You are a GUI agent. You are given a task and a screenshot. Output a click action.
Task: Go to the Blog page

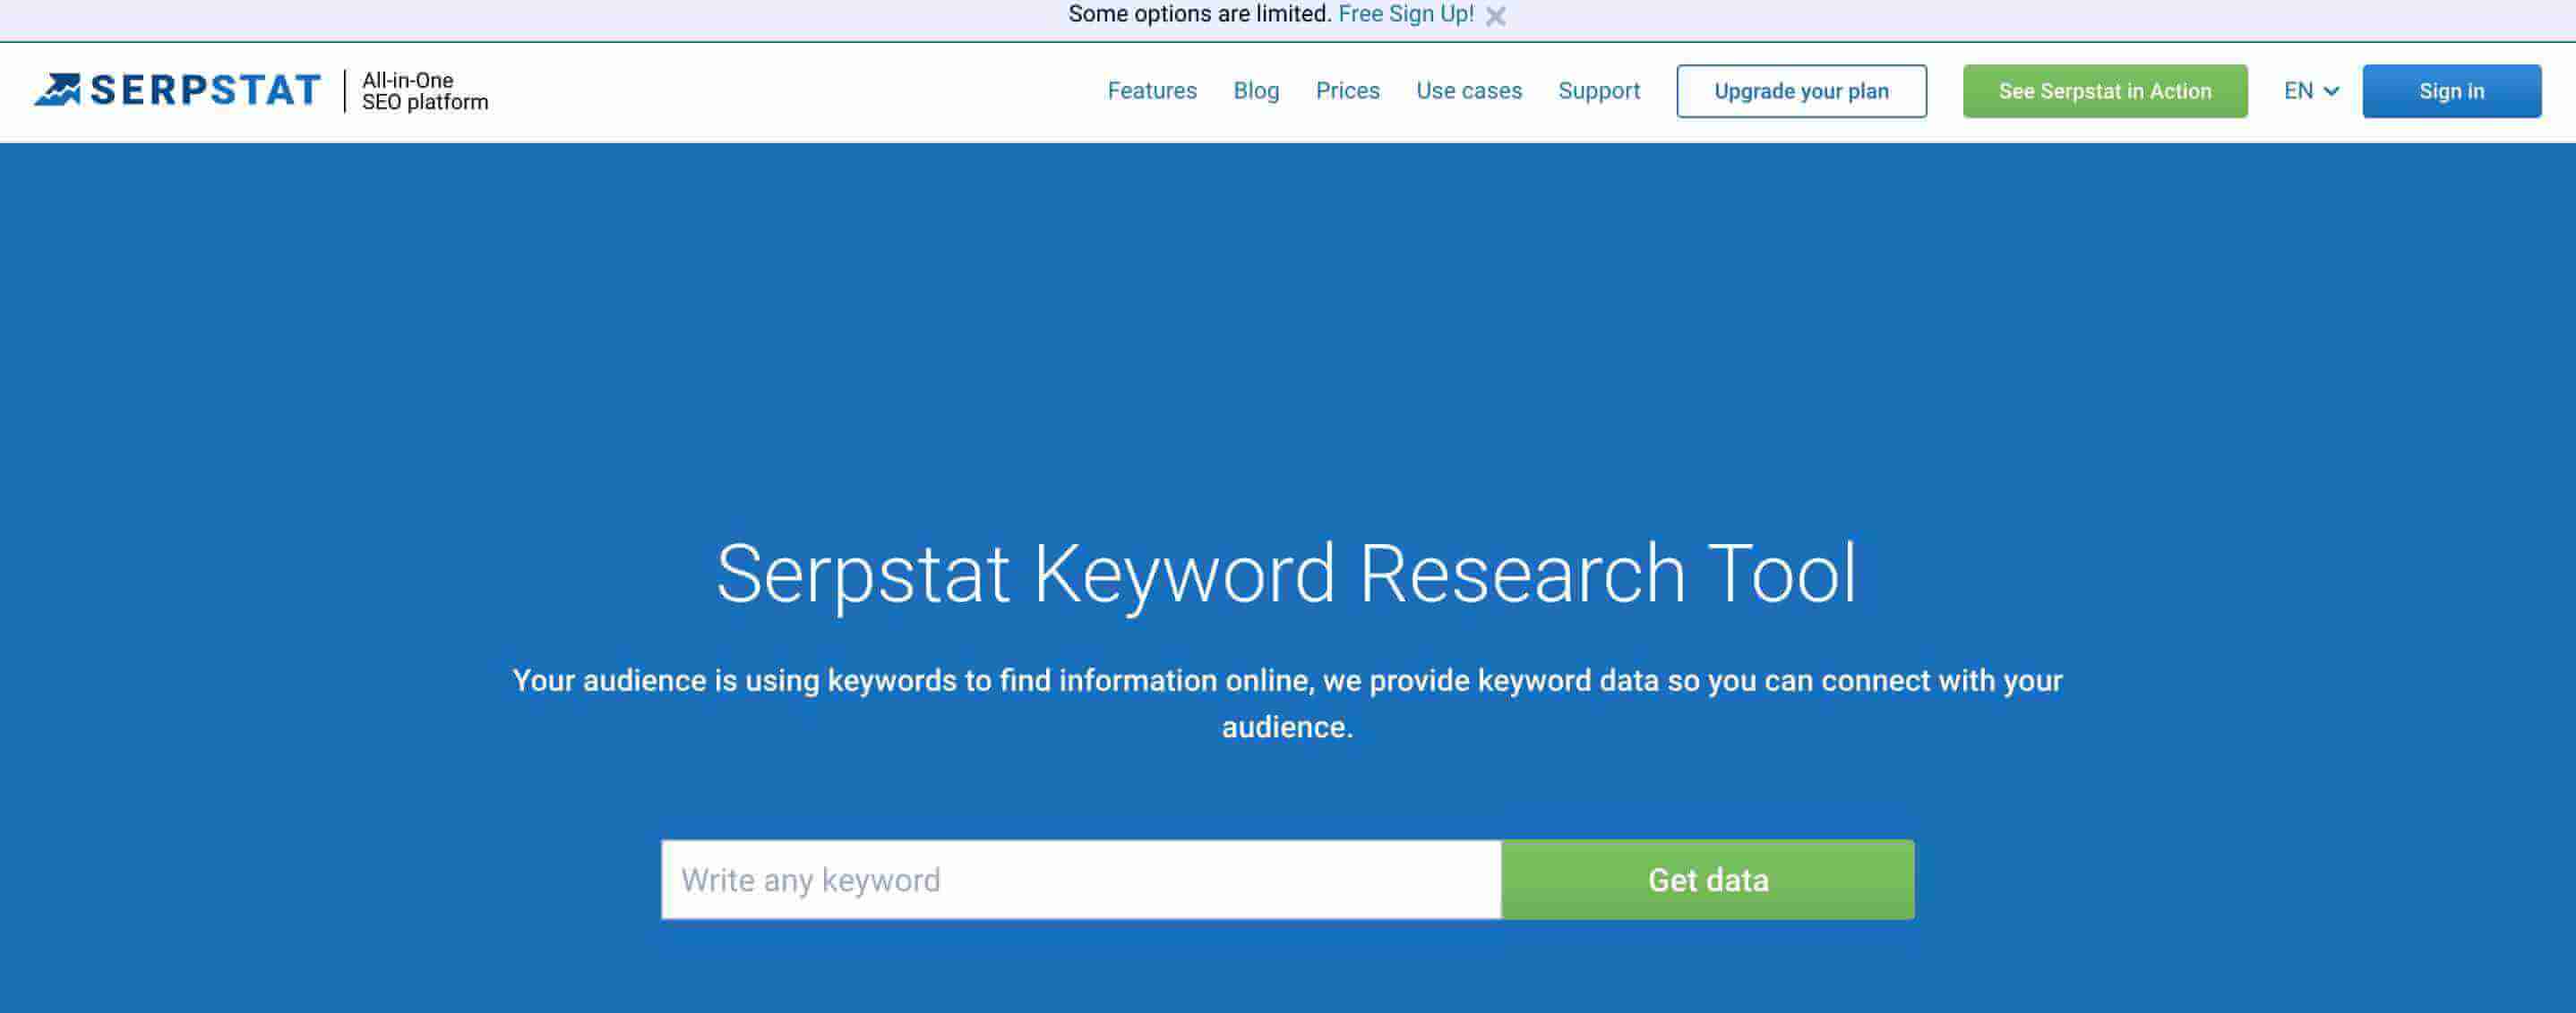pyautogui.click(x=1256, y=91)
